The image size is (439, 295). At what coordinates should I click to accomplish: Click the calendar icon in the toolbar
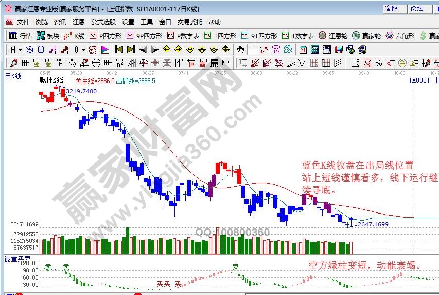(x=303, y=50)
